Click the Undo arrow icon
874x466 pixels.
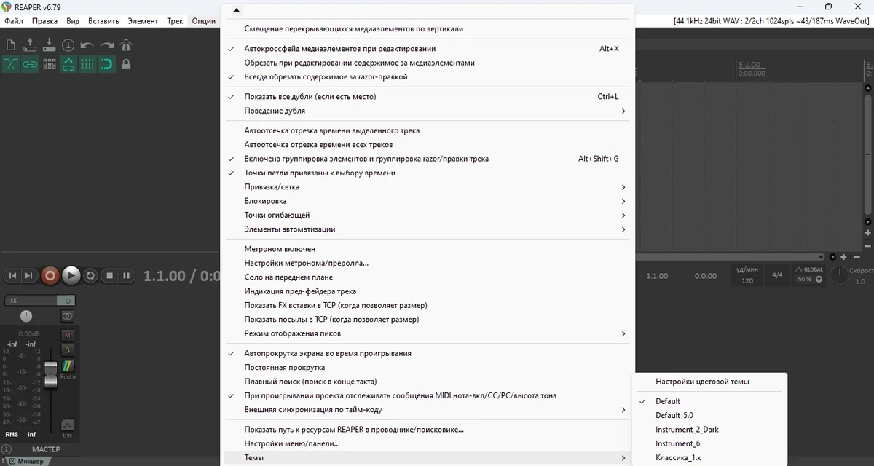(87, 45)
